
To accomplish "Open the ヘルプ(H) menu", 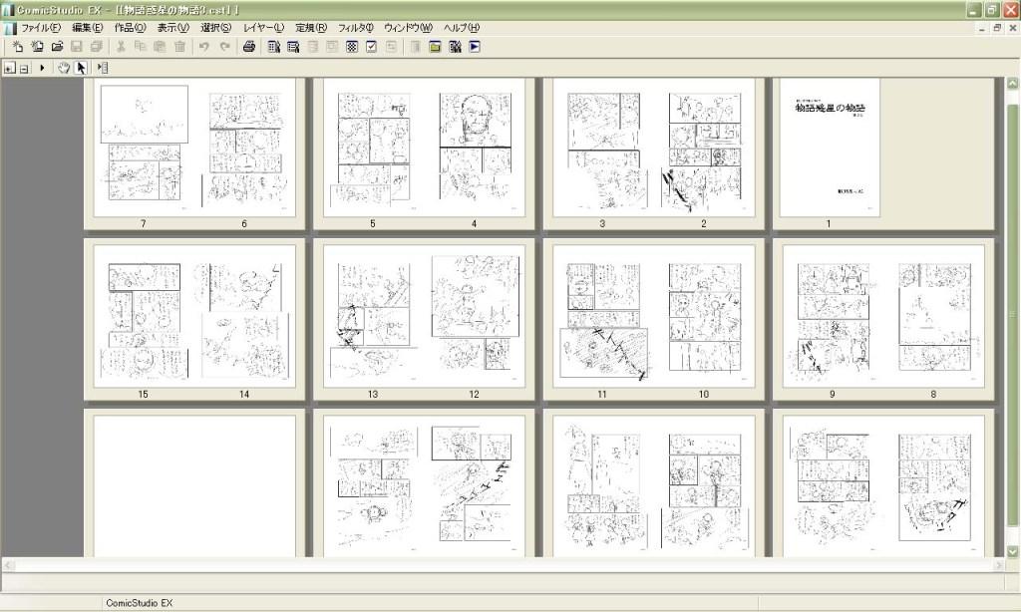I will coord(462,27).
